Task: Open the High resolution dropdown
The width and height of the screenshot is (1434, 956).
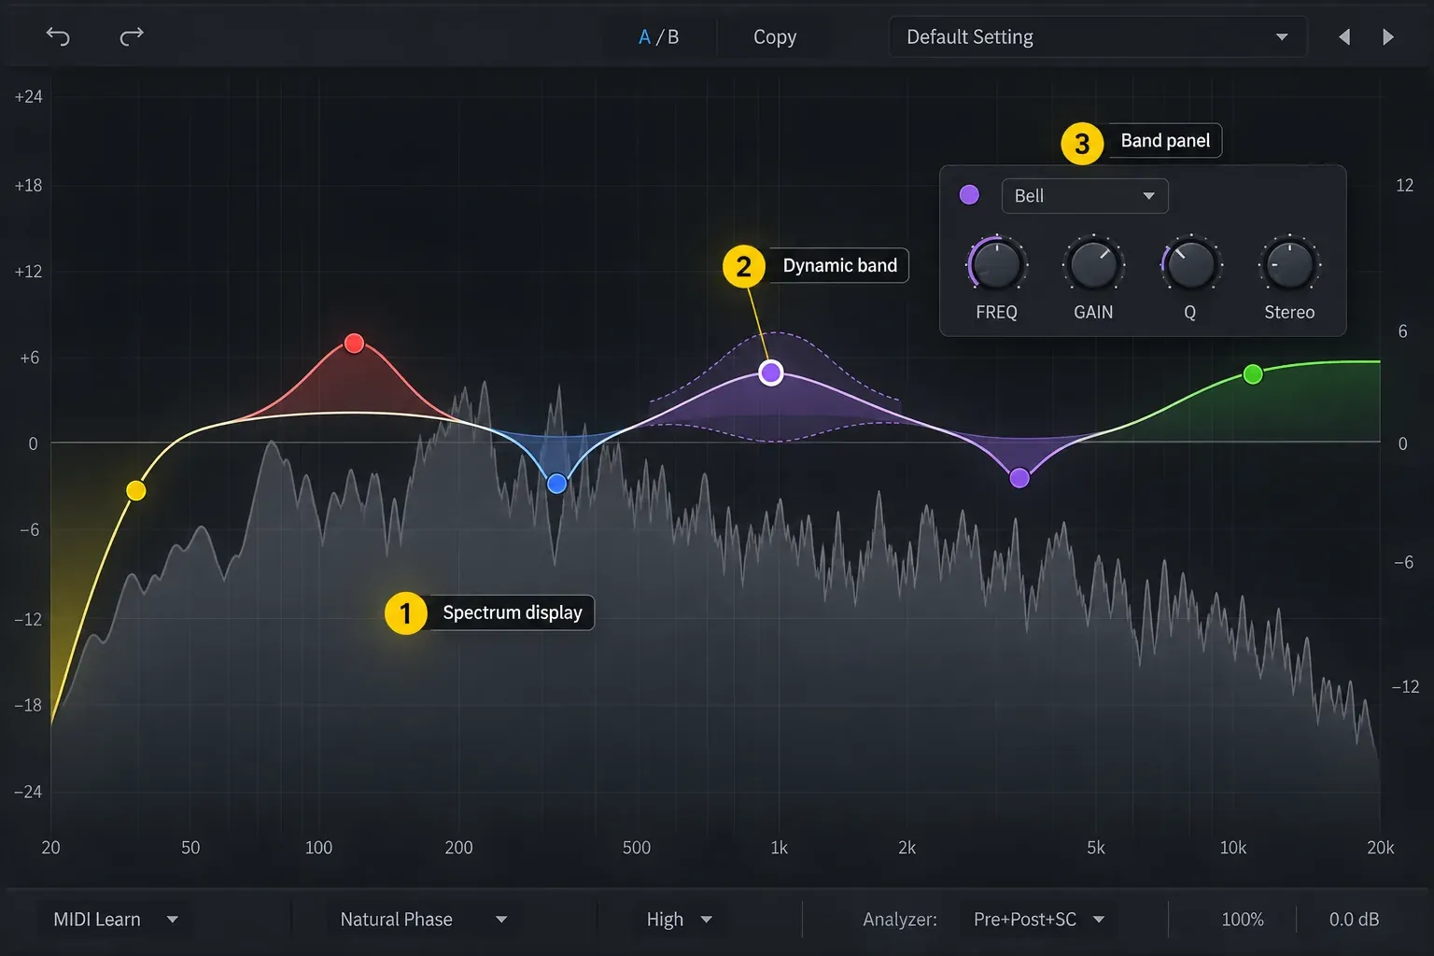Action: (679, 920)
